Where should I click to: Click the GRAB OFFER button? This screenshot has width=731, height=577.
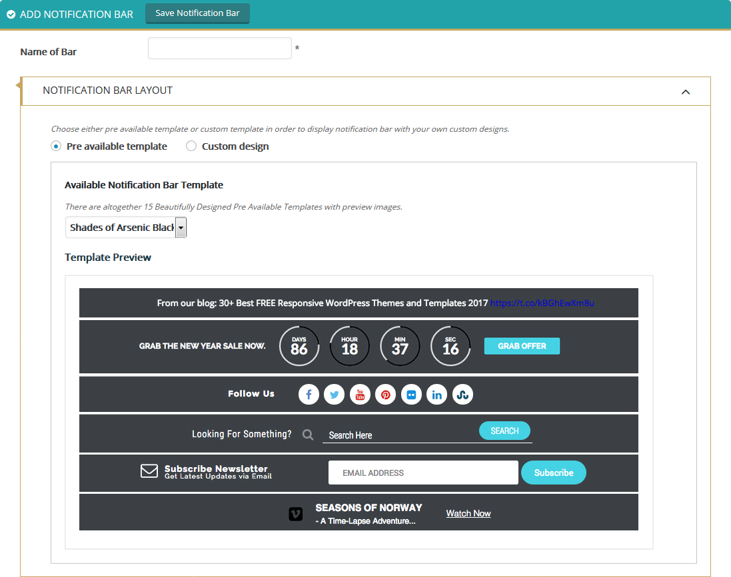(522, 346)
